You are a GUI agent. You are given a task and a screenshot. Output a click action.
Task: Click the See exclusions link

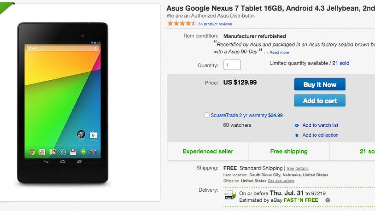point(281,181)
